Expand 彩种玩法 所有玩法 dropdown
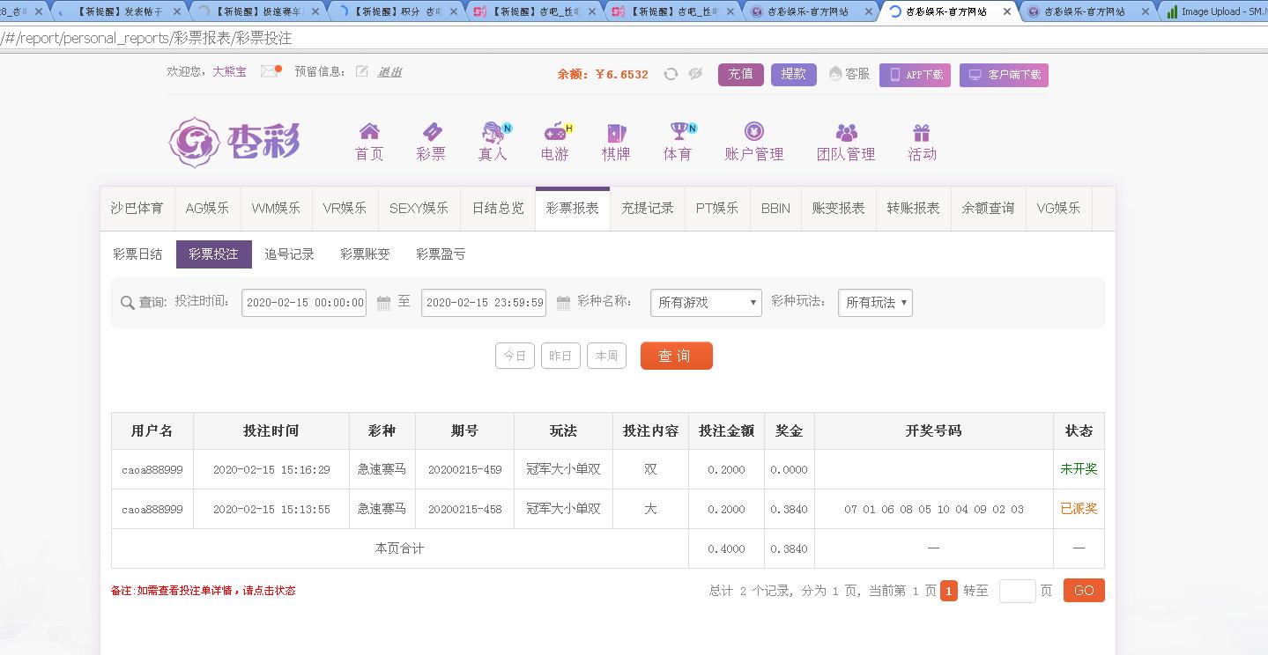1268x655 pixels. click(875, 303)
